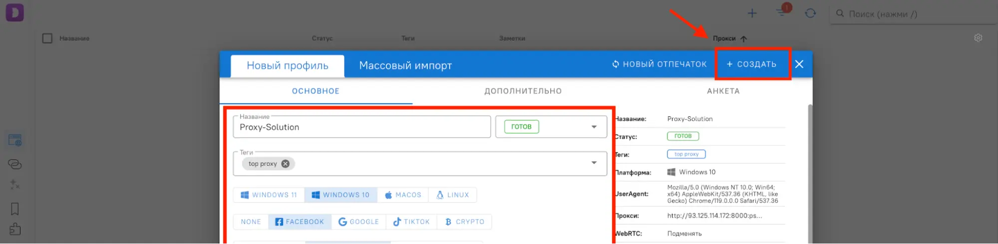The image size is (998, 244).
Task: Click summary platform Windows 10 text
Action: (x=697, y=172)
